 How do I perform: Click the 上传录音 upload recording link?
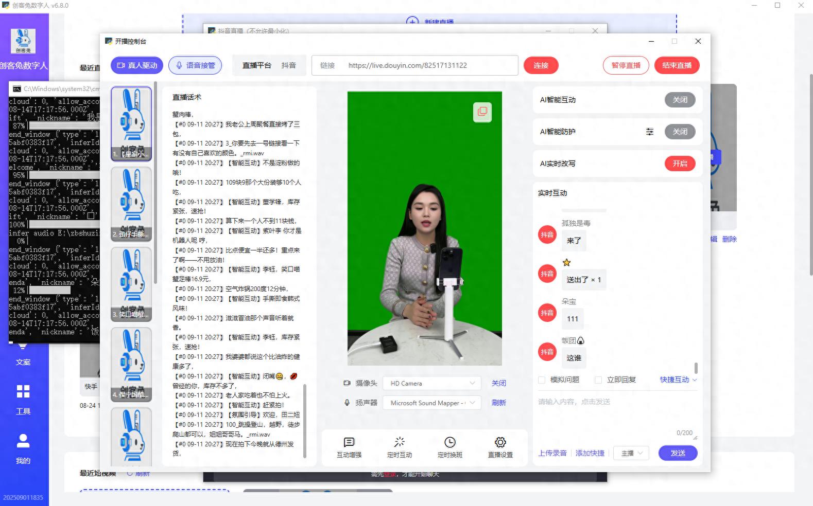[552, 453]
